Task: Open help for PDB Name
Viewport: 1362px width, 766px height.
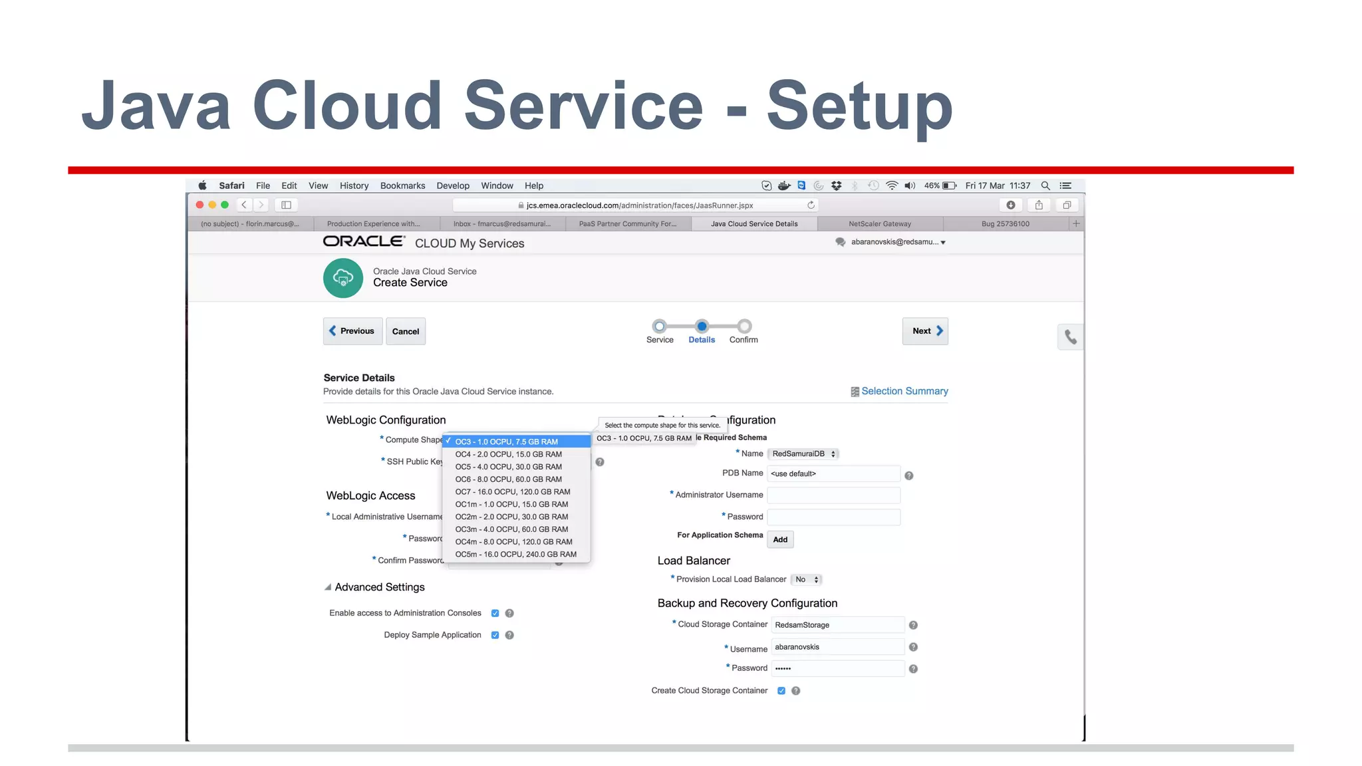Action: (x=909, y=475)
